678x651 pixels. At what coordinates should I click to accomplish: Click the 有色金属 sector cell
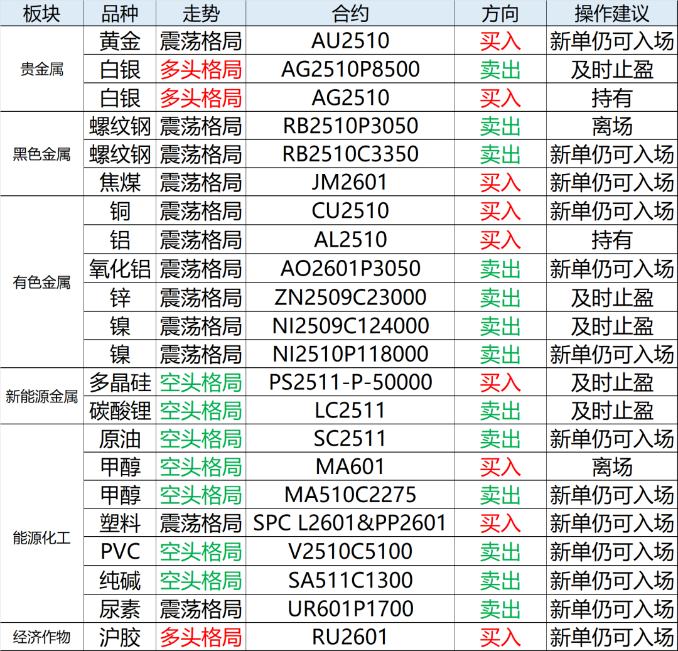click(x=41, y=282)
